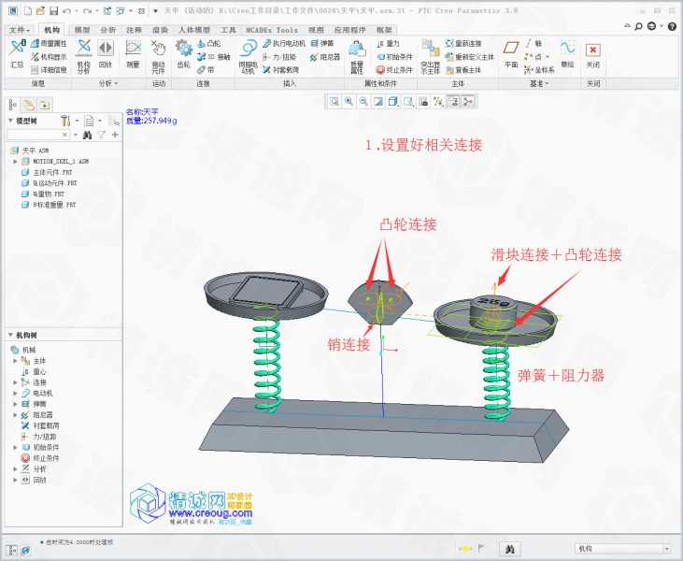Insert a 力/扭矩 force/torque load
683x561 pixels.
pos(279,57)
